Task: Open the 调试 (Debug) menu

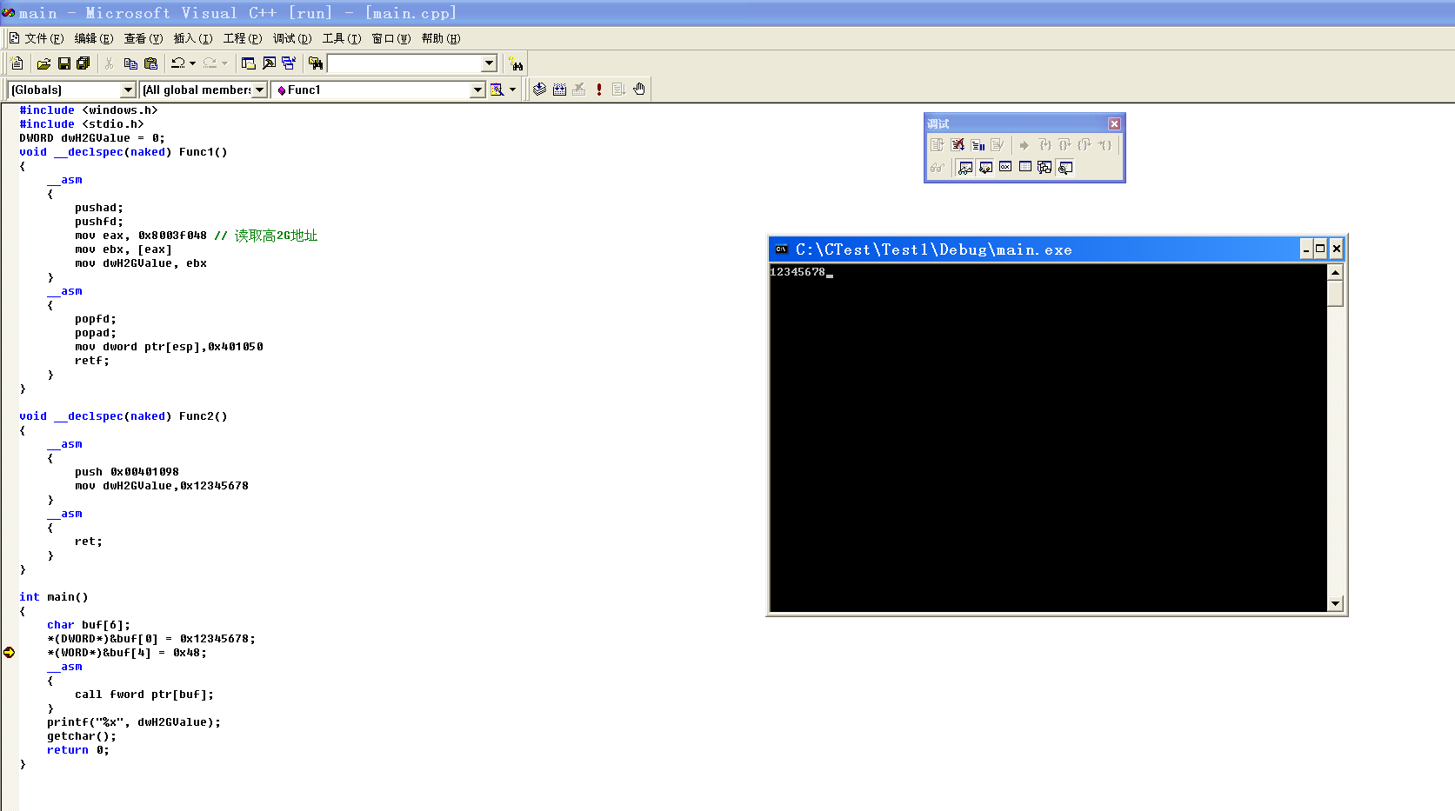Action: (x=291, y=38)
